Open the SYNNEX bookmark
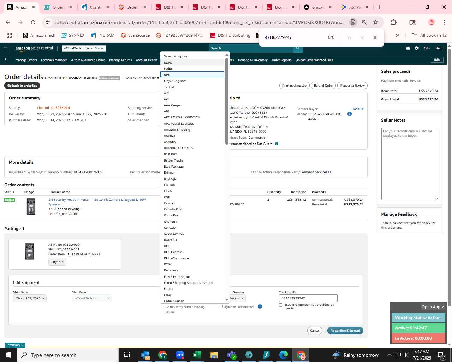The height and width of the screenshot is (362, 452). tap(73, 35)
